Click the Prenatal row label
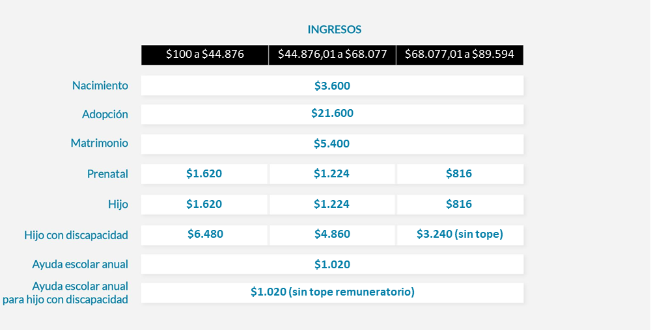Screen dimensions: 651x330 [x=107, y=174]
